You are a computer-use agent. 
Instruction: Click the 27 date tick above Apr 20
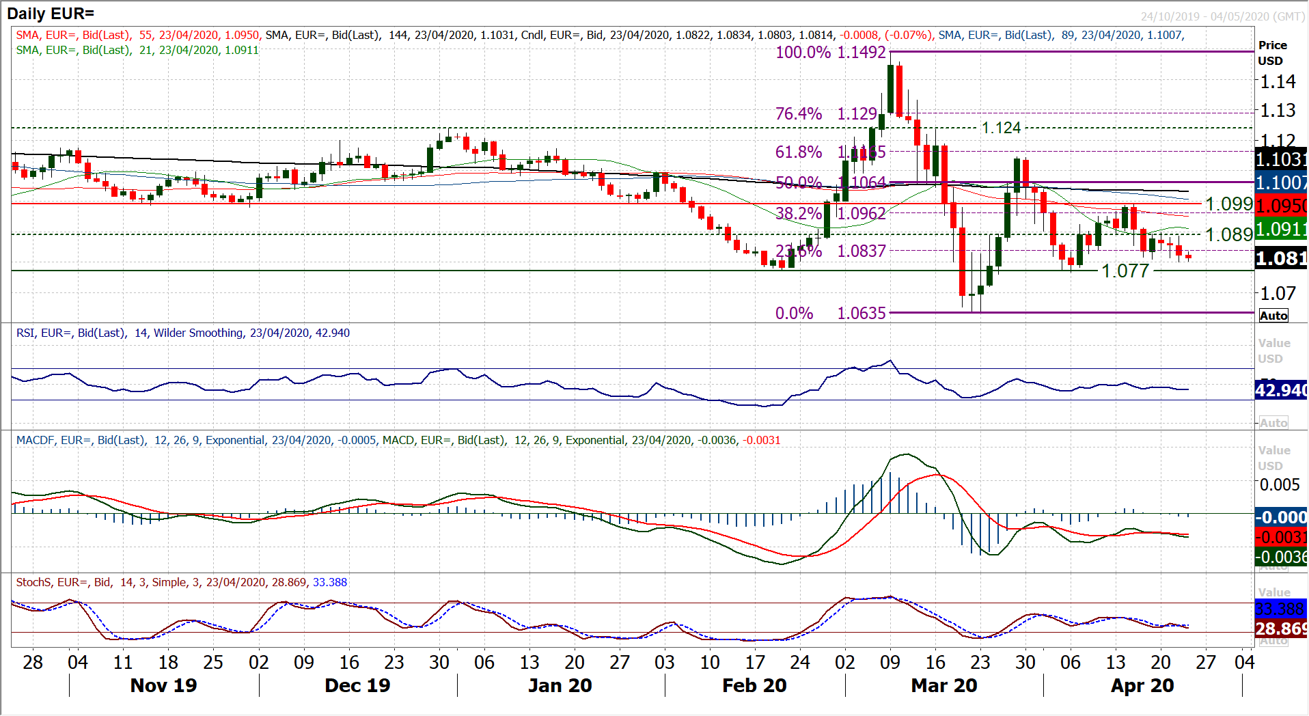click(x=1206, y=662)
